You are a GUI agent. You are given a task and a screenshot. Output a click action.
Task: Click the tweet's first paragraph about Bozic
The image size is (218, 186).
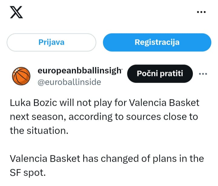click(x=105, y=116)
